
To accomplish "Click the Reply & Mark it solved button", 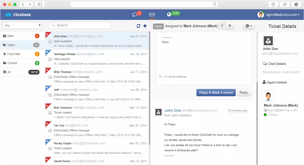I will pyautogui.click(x=216, y=92).
